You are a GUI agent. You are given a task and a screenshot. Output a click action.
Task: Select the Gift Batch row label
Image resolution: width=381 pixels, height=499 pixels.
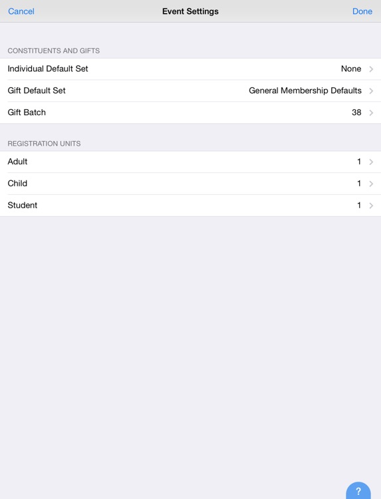(x=27, y=112)
